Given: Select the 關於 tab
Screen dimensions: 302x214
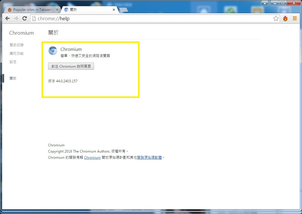Looking at the screenshot, I should (x=90, y=10).
